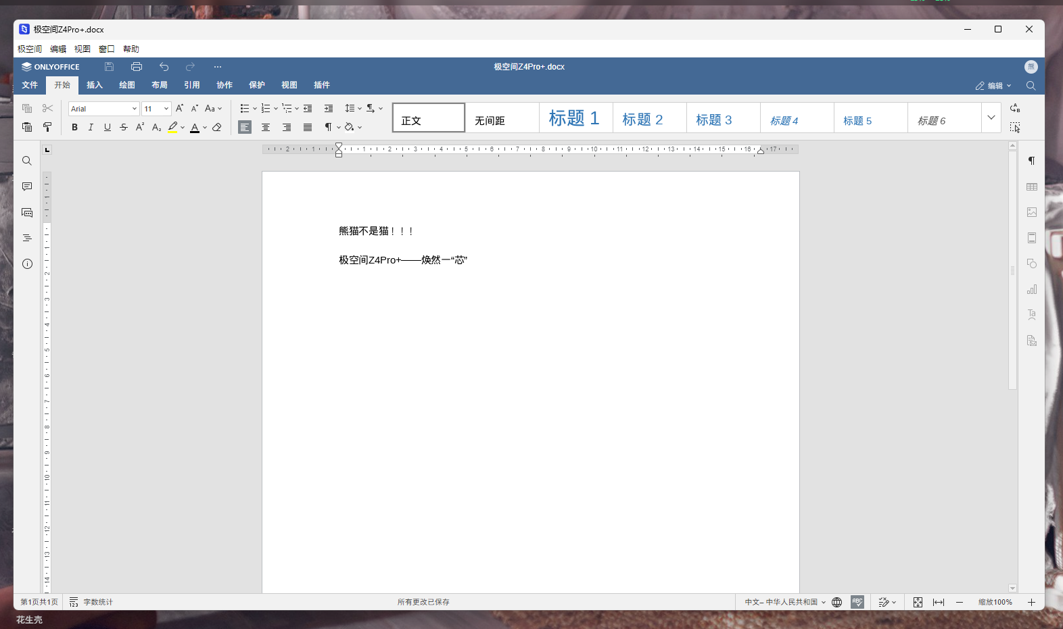Image resolution: width=1063 pixels, height=629 pixels.
Task: Center align the paragraph
Action: [x=266, y=127]
